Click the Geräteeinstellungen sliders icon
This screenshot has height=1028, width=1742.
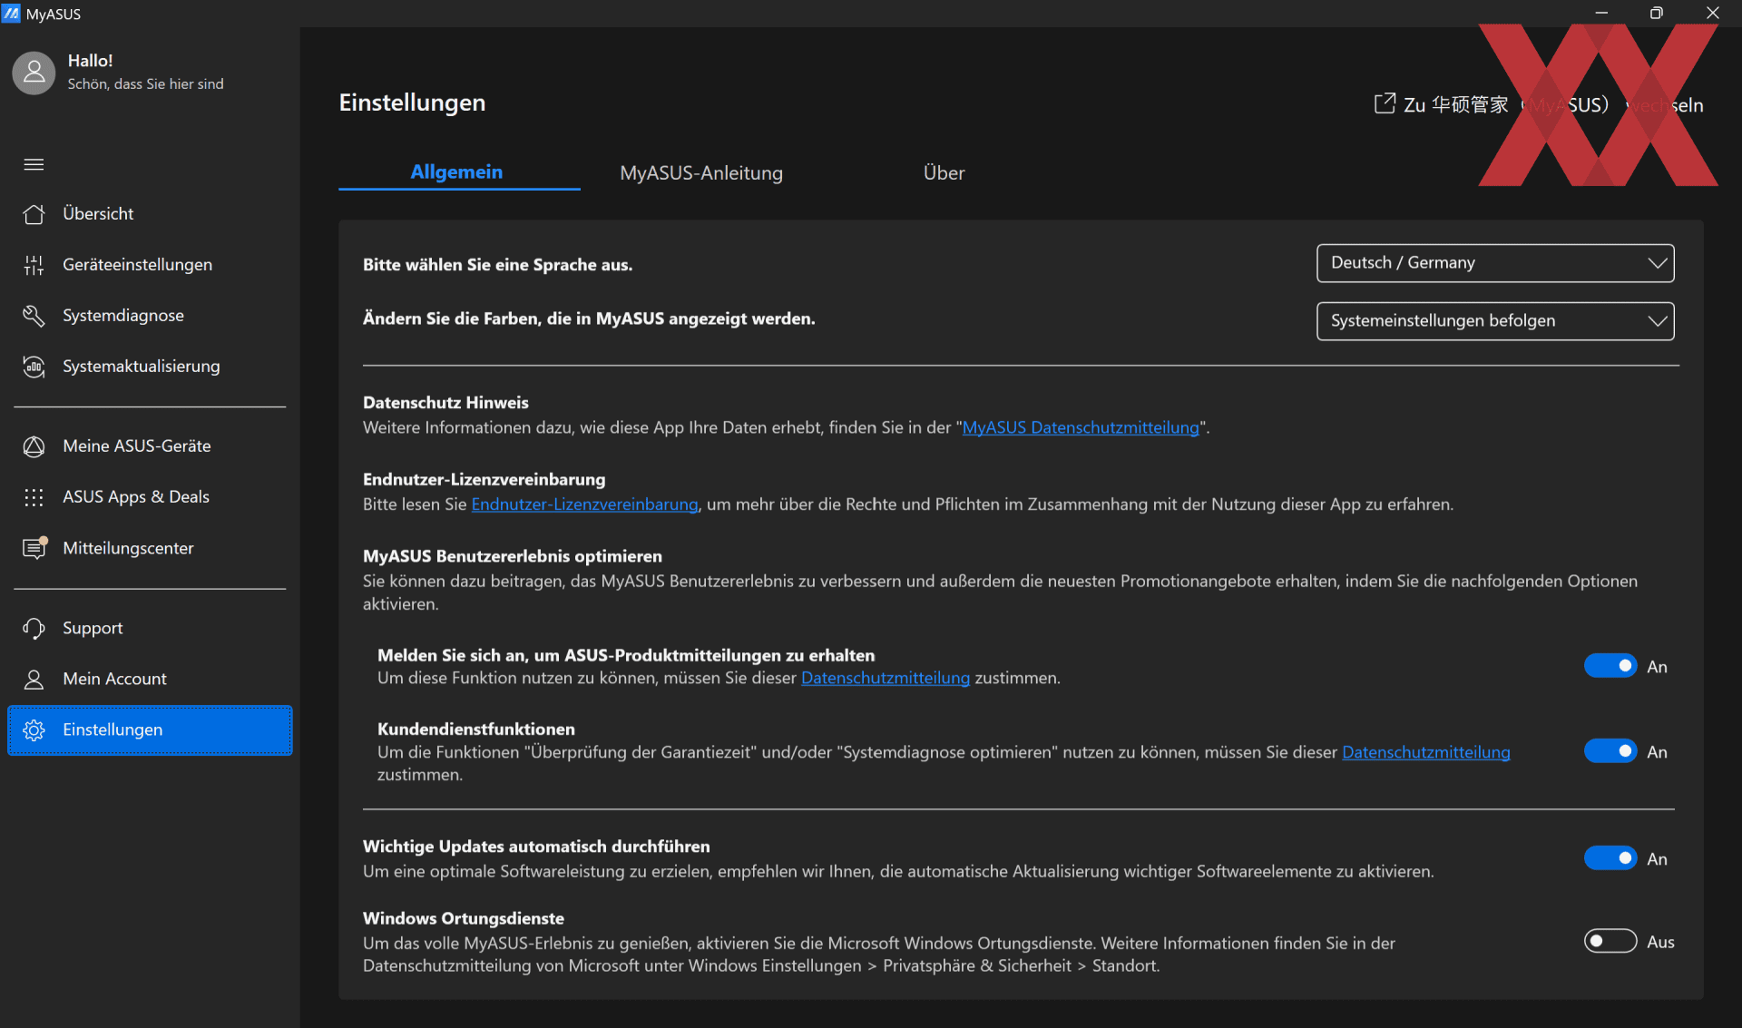coord(34,265)
